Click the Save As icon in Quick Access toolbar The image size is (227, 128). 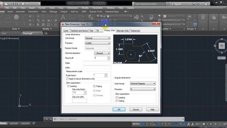19,4
